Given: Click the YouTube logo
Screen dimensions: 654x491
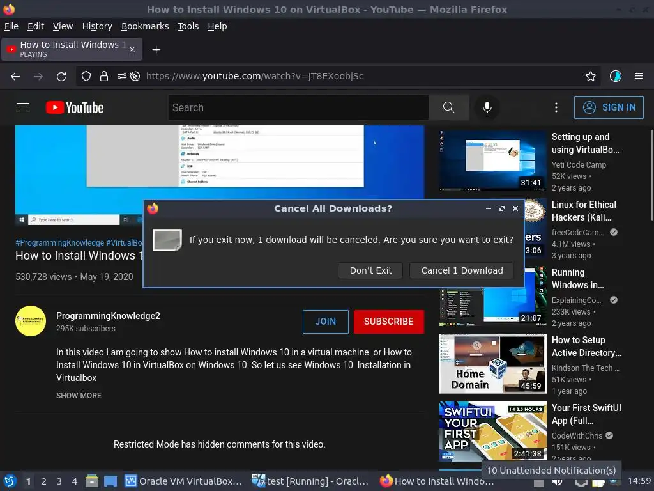Looking at the screenshot, I should 75,107.
